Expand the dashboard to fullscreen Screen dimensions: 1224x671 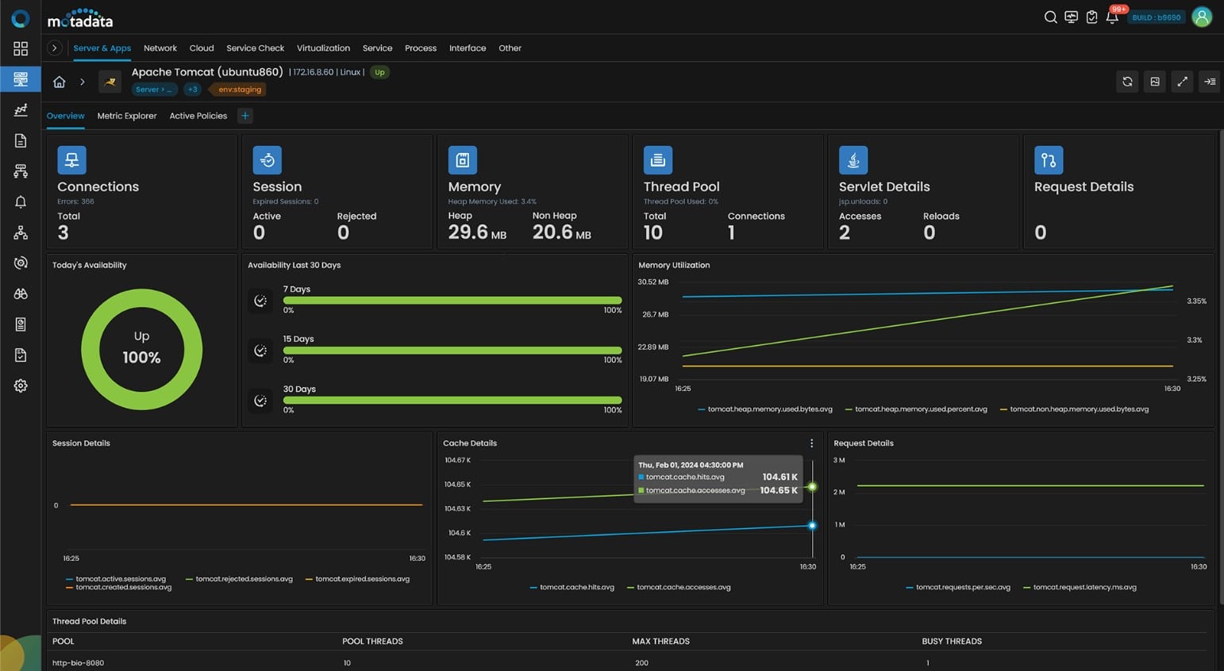(x=1182, y=82)
